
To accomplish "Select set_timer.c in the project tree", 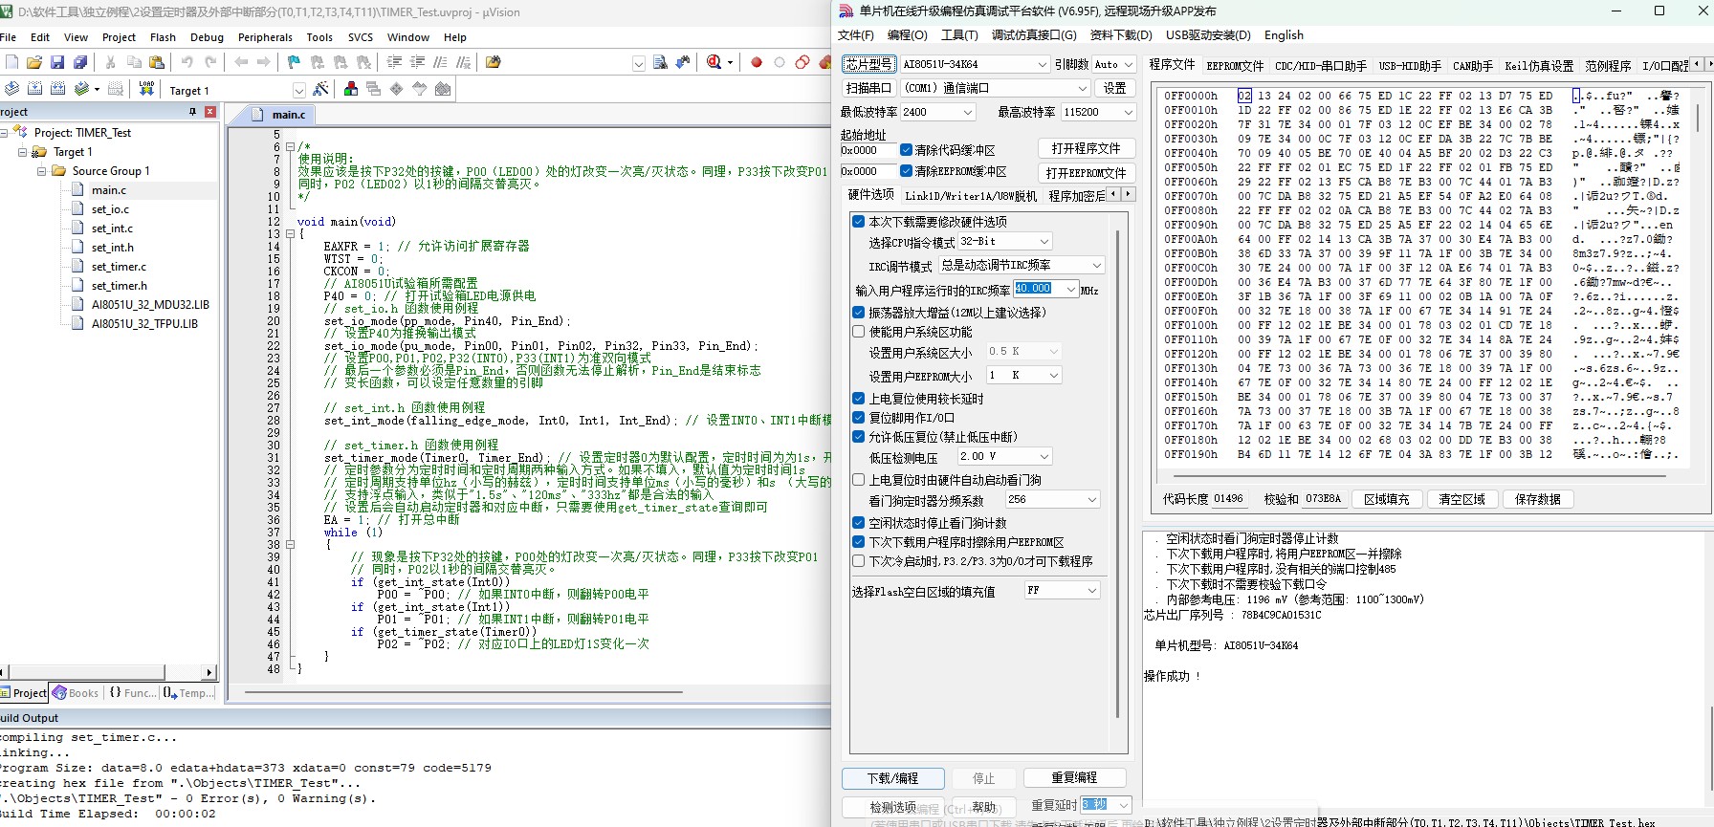I will (x=119, y=266).
